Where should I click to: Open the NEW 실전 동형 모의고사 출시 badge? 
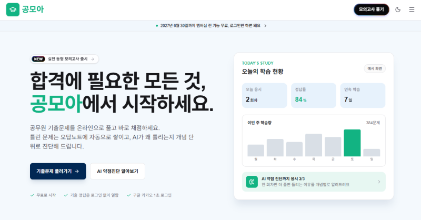tap(64, 59)
